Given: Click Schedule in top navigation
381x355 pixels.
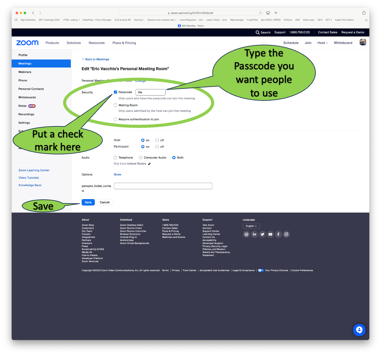Looking at the screenshot, I should coord(291,43).
